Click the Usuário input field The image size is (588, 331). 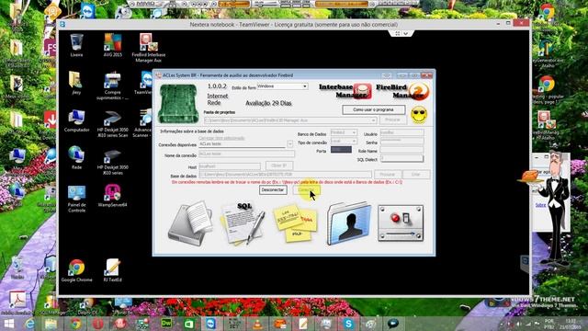pos(401,132)
